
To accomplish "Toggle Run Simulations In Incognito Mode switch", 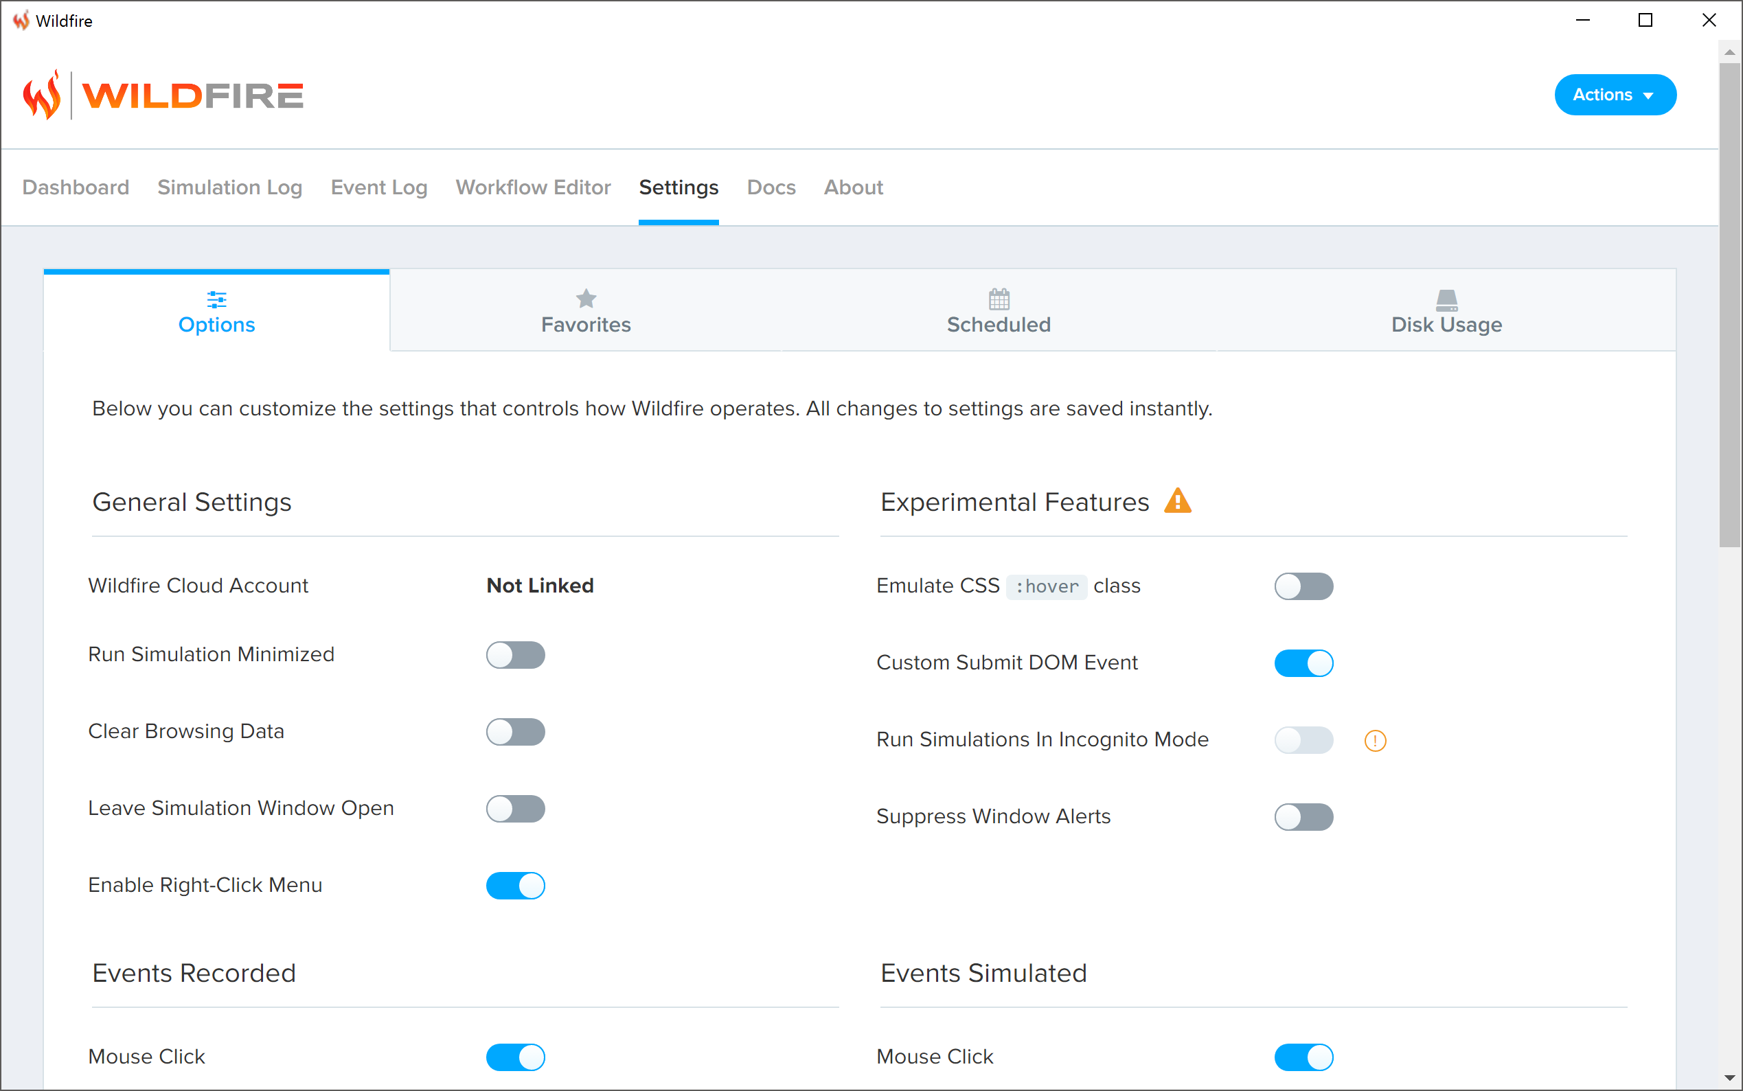I will point(1303,740).
